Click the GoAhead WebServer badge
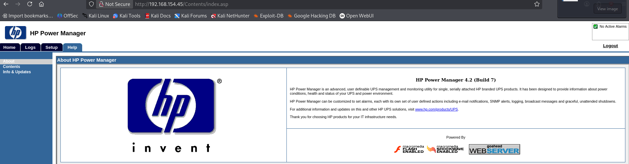Image resolution: width=629 pixels, height=164 pixels. coord(494,149)
